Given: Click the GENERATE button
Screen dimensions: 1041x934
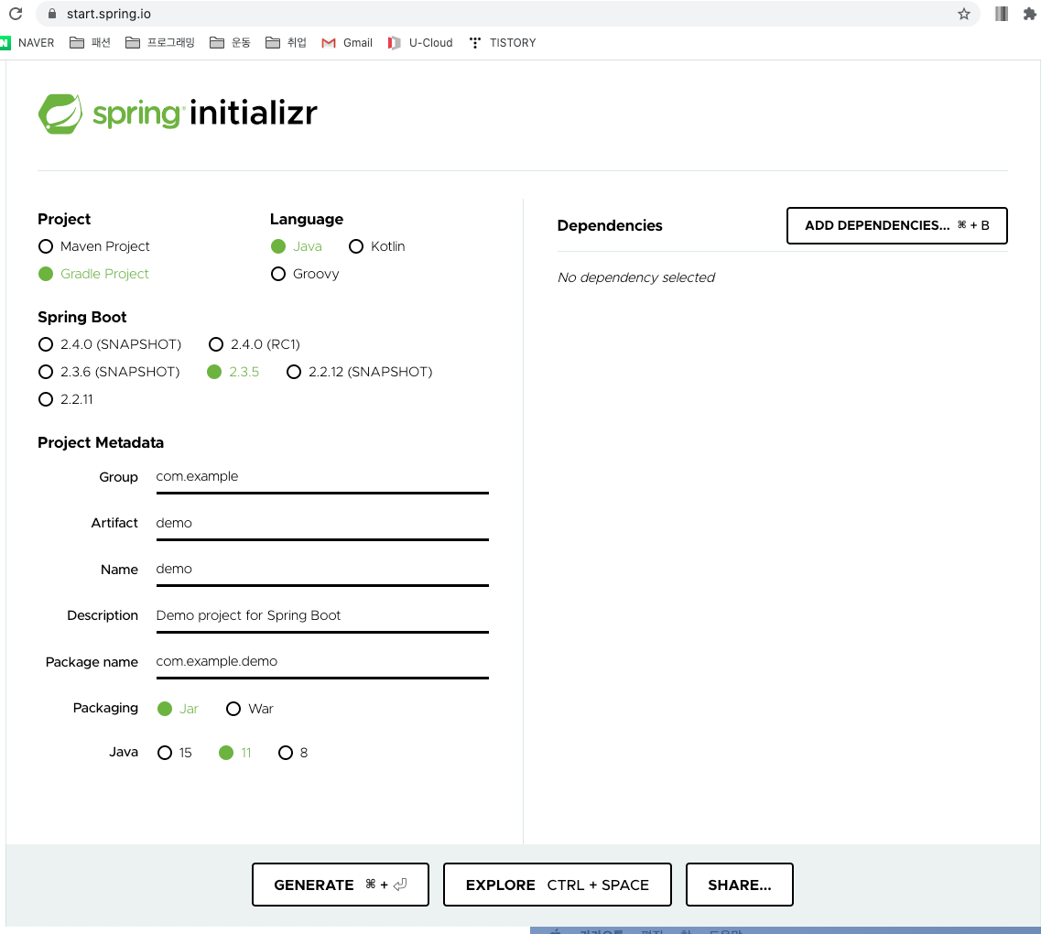Looking at the screenshot, I should (x=340, y=885).
